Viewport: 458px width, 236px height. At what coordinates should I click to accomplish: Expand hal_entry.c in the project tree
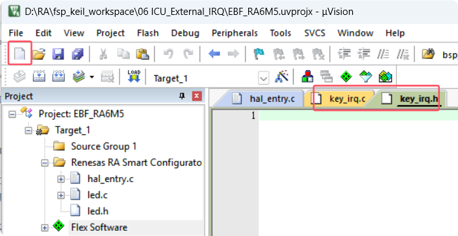pyautogui.click(x=61, y=179)
